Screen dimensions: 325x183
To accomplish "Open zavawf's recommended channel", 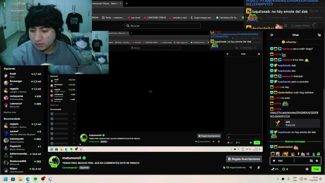I will 22,133.
